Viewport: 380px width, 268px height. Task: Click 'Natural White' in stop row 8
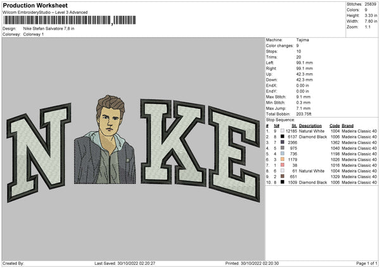pos(312,171)
